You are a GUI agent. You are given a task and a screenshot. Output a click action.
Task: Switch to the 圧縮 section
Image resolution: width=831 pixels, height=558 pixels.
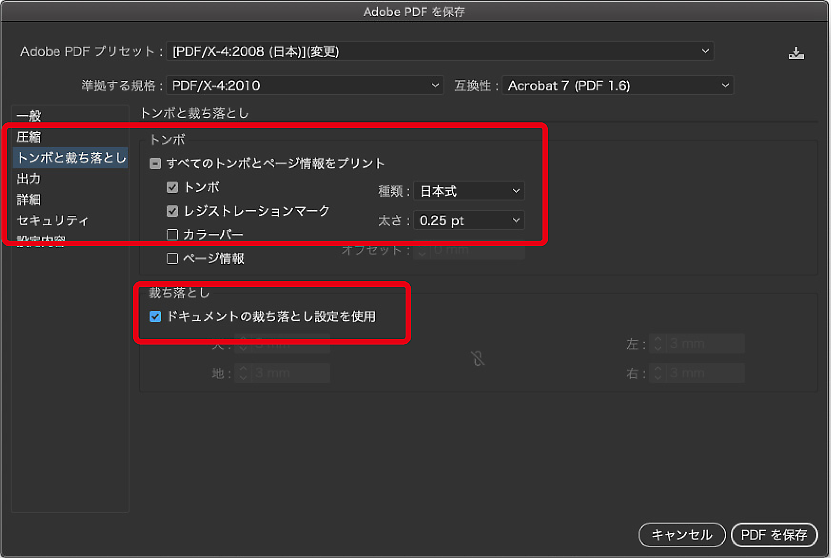[x=29, y=137]
